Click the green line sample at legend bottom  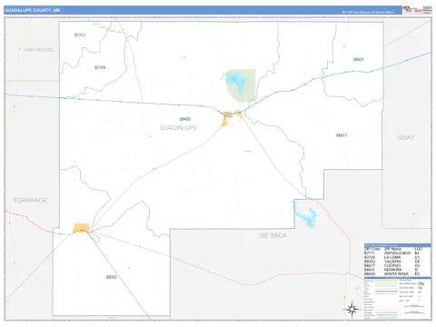(386, 318)
